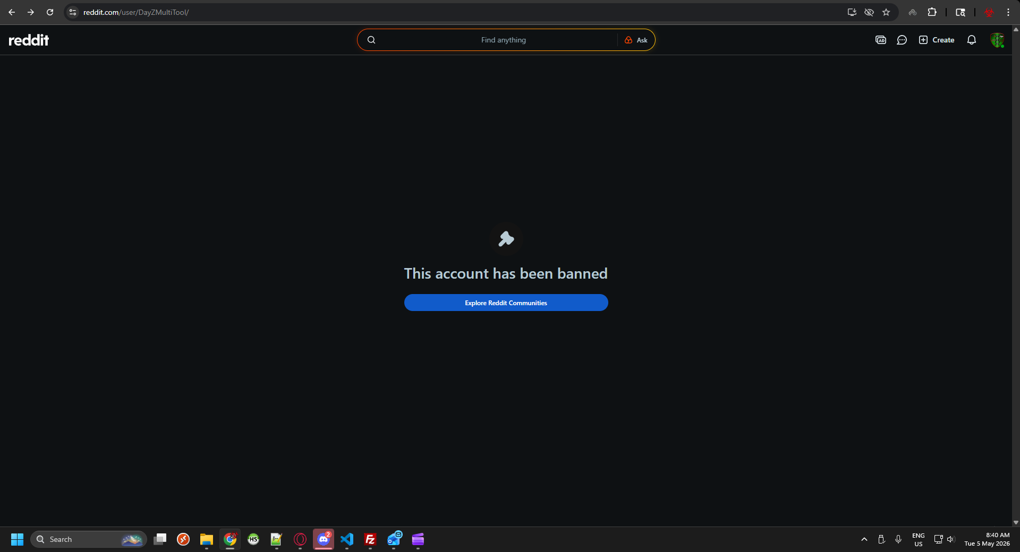
Task: Click the microphone icon in system tray
Action: (898, 539)
